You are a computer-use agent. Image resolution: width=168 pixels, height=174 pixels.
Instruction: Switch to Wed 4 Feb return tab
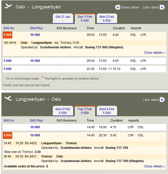coord(107,111)
